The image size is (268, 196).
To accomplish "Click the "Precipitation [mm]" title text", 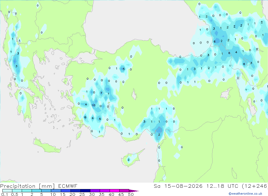I will point(27,186).
